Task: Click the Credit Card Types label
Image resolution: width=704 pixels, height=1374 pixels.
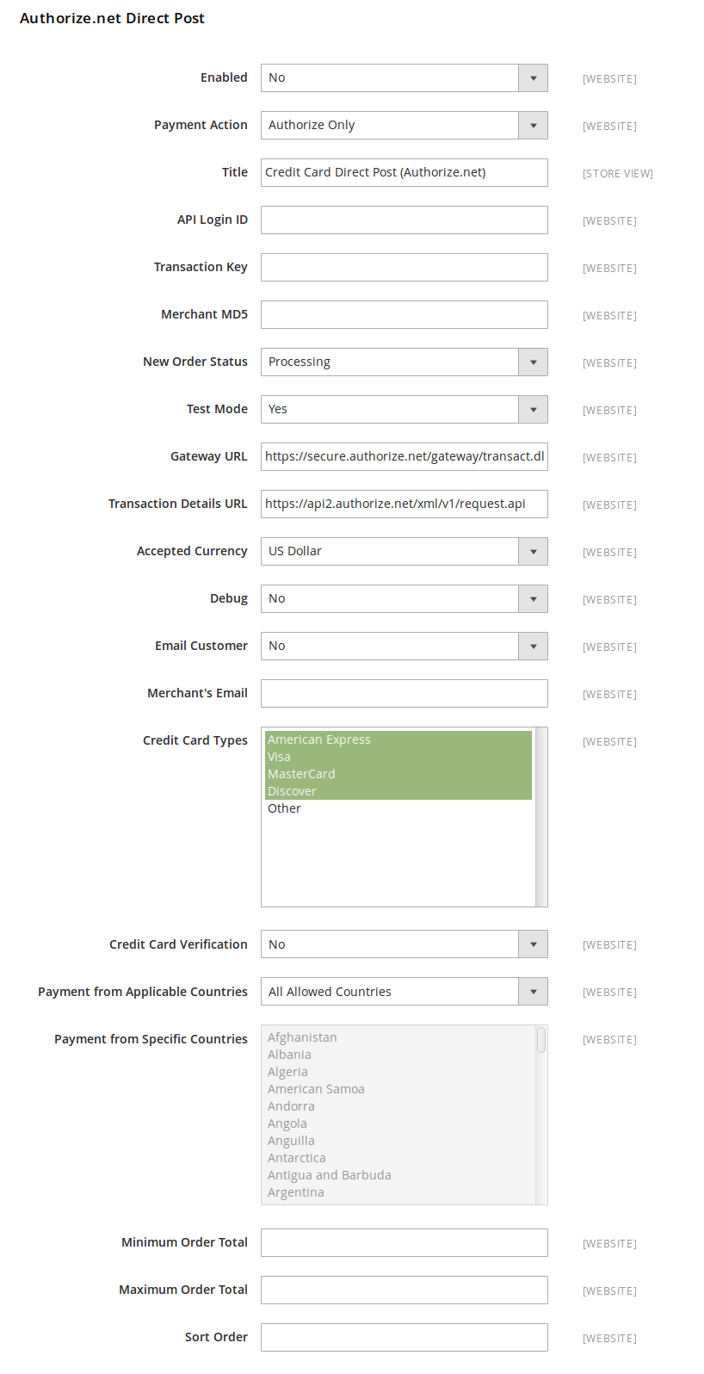Action: 195,740
